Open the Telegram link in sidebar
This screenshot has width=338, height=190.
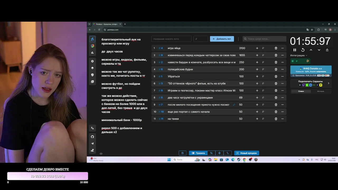click(x=92, y=144)
